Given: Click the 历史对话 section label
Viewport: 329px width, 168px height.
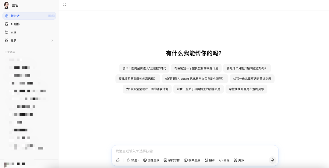Looking at the screenshot, I should pyautogui.click(x=10, y=52).
